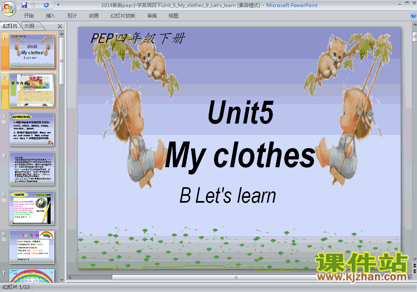
Task: Click the Undo icon
Action: click(33, 5)
